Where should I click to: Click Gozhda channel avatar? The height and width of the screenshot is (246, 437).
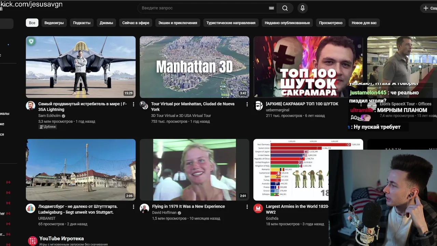click(258, 208)
